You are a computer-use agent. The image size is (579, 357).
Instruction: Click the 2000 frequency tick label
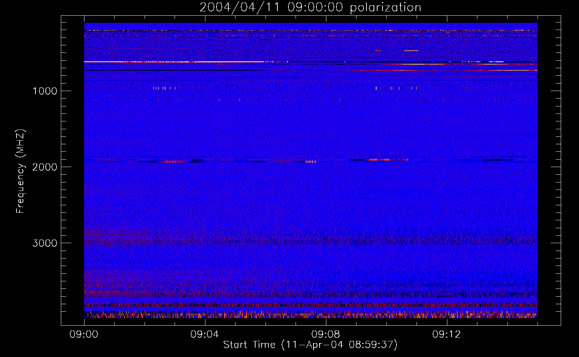(45, 167)
